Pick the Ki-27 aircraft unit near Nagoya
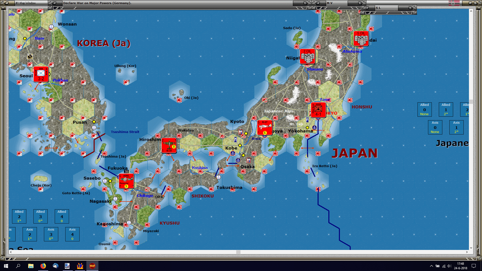 (265, 128)
